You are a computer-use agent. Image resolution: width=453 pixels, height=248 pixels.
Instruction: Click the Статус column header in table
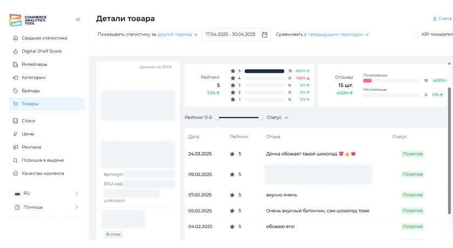coord(400,137)
